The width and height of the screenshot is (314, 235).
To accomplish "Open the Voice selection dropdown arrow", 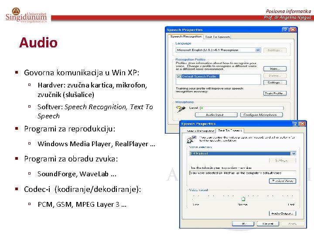I will point(294,154).
